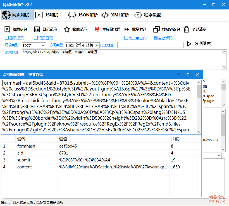This screenshot has height=206, width=229.
Task: Go to the XML解析 tab
Action: click(115, 15)
